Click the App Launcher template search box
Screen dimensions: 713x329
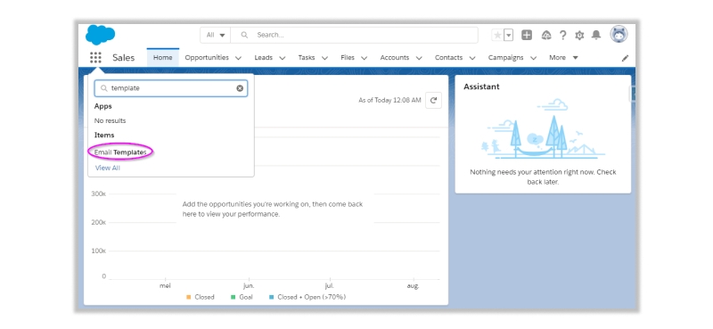171,88
